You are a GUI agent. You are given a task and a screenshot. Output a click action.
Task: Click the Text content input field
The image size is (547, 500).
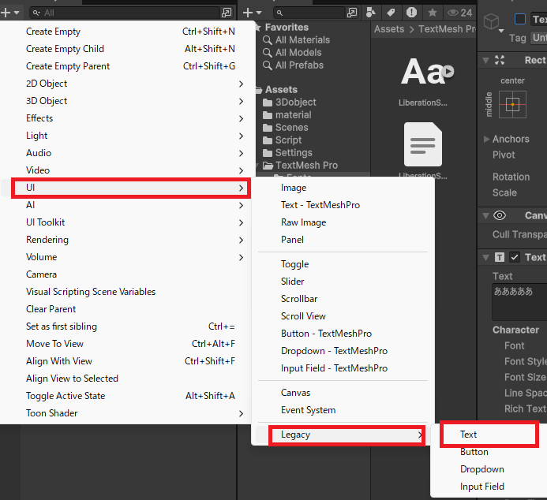click(x=519, y=302)
